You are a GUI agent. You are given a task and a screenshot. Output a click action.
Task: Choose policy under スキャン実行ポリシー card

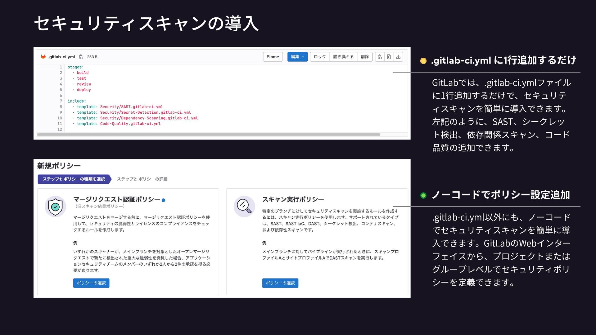tap(280, 283)
